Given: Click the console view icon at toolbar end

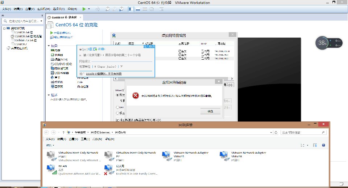Looking at the screenshot, I should [x=161, y=9].
